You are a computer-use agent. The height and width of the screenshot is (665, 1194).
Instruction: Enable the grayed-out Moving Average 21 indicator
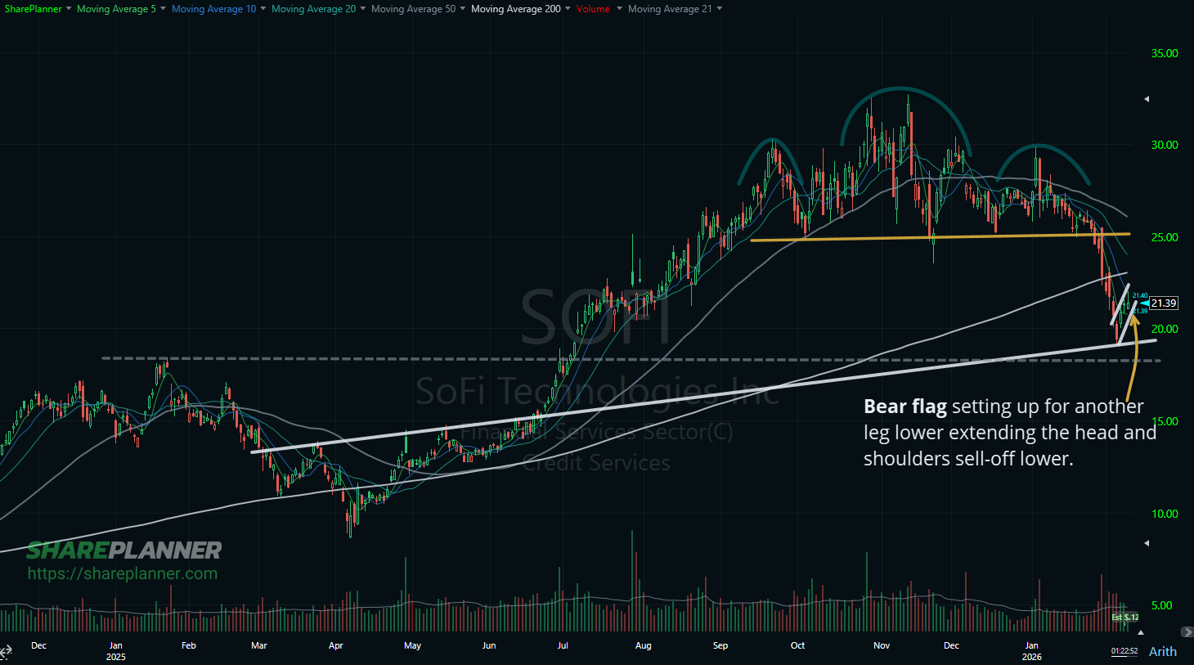[671, 9]
